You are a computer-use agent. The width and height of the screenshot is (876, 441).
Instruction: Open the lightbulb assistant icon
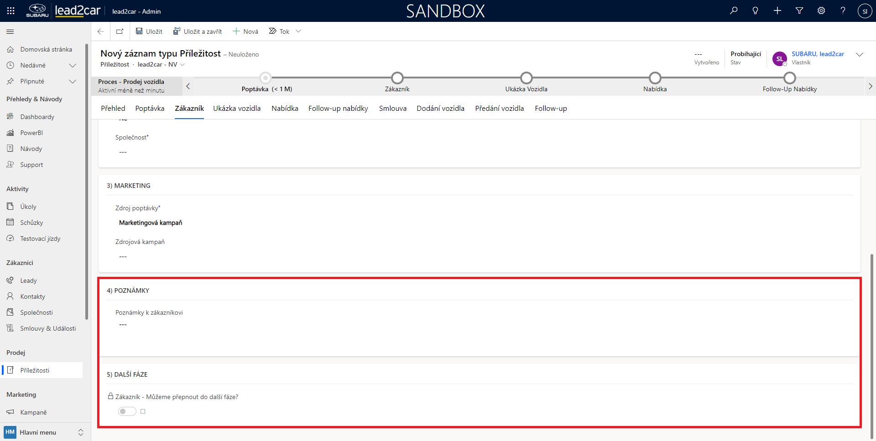755,11
